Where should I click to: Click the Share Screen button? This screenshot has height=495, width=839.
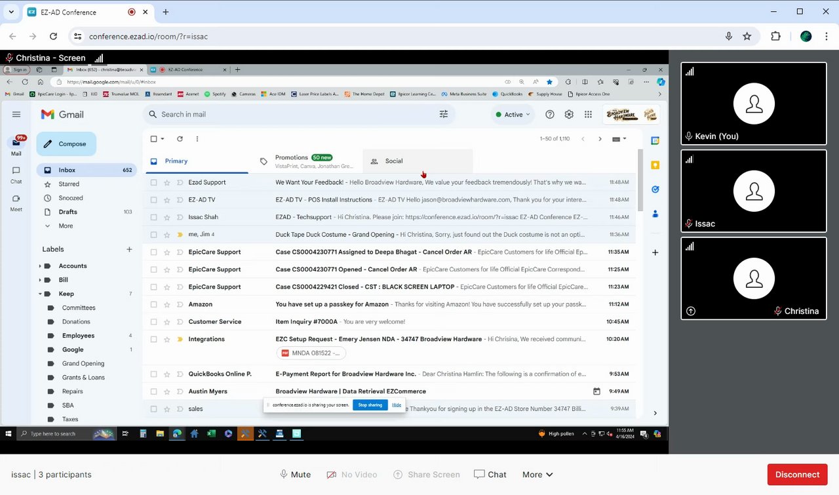click(426, 475)
